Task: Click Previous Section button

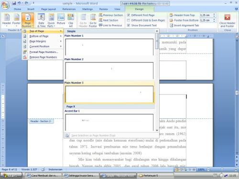Action: point(111,15)
